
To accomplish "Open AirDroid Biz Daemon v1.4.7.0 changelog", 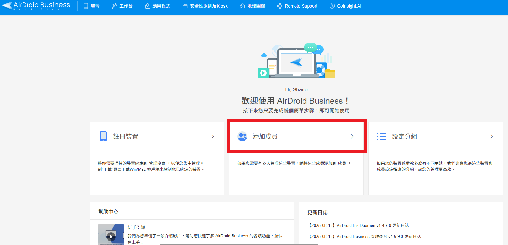I will [358, 225].
